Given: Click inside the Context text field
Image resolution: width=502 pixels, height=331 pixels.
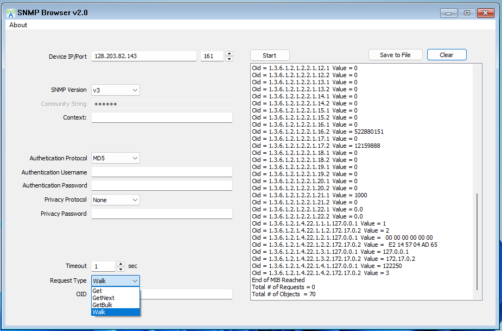Looking at the screenshot, I should tap(161, 117).
